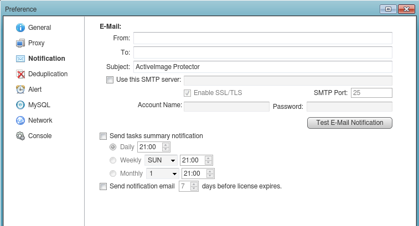Enable the Use this SMTP server checkbox
Viewport: 419px width, 226px height.
tap(110, 80)
